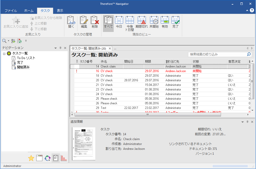This screenshot has height=169, width=256.
Task: Collapse the タスク一覧 tree node
Action: (x=4, y=54)
